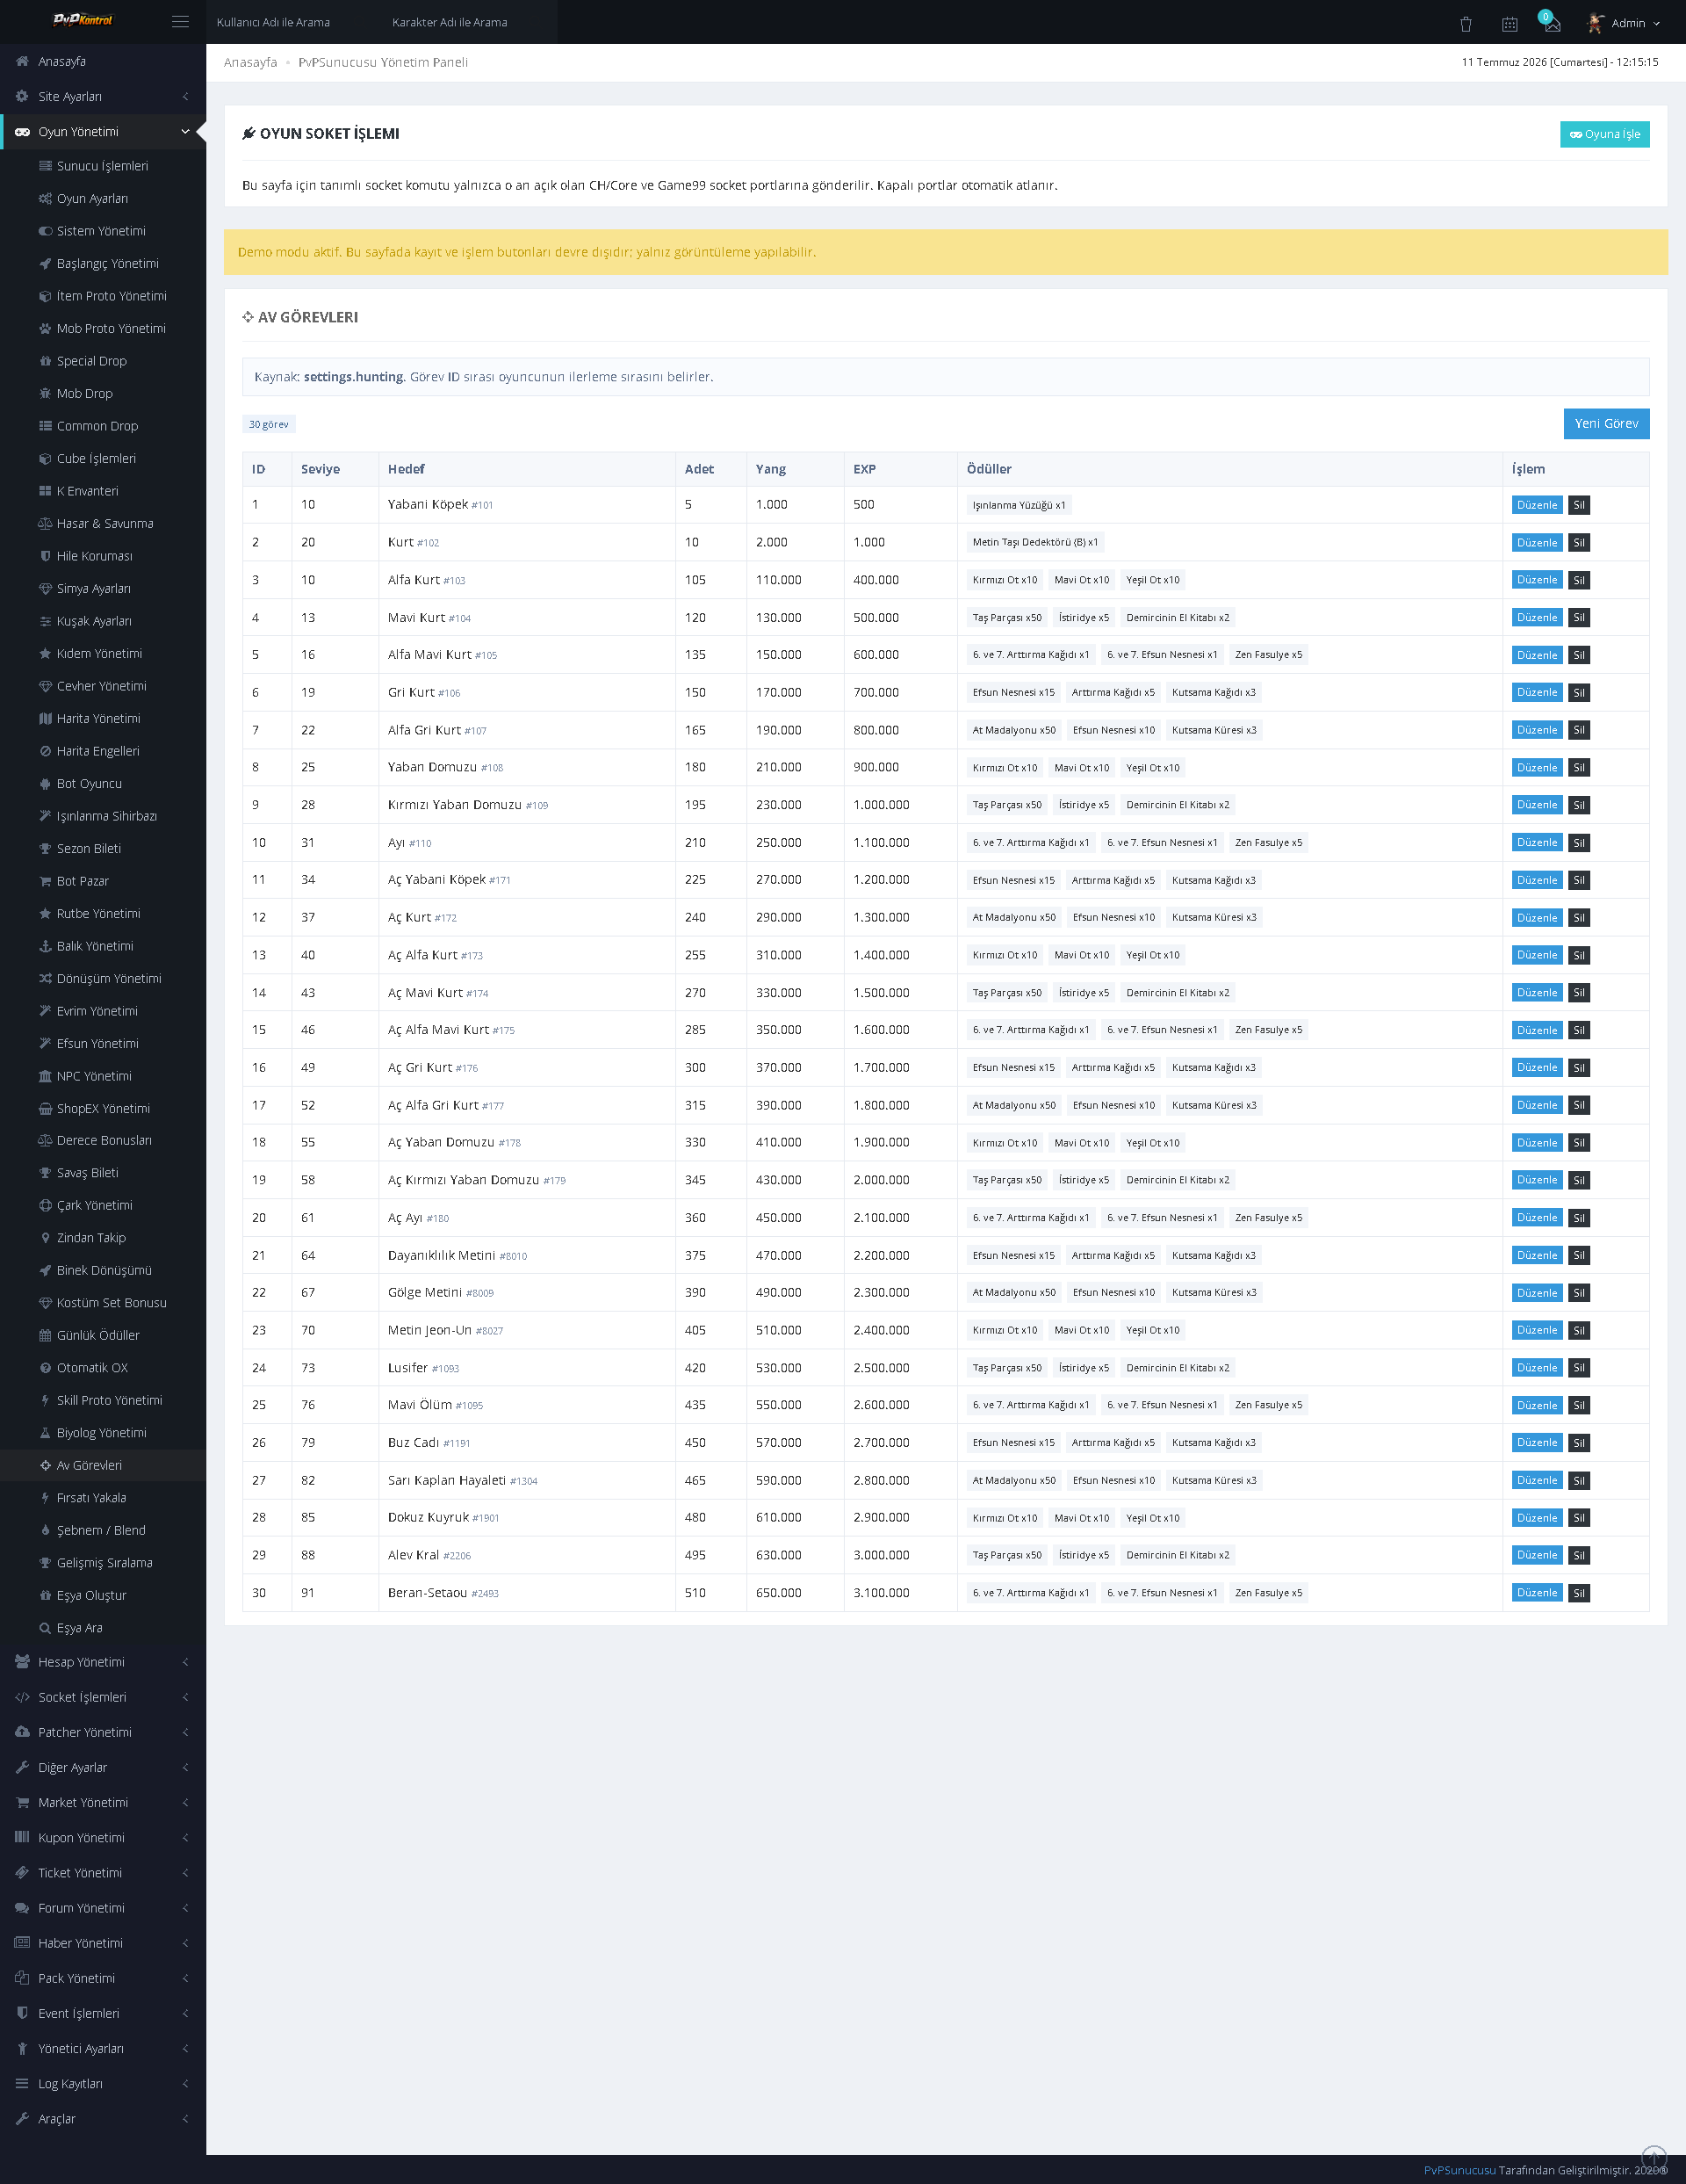This screenshot has width=1686, height=2184.
Task: Click the Special Drop gift icon
Action: click(x=45, y=361)
